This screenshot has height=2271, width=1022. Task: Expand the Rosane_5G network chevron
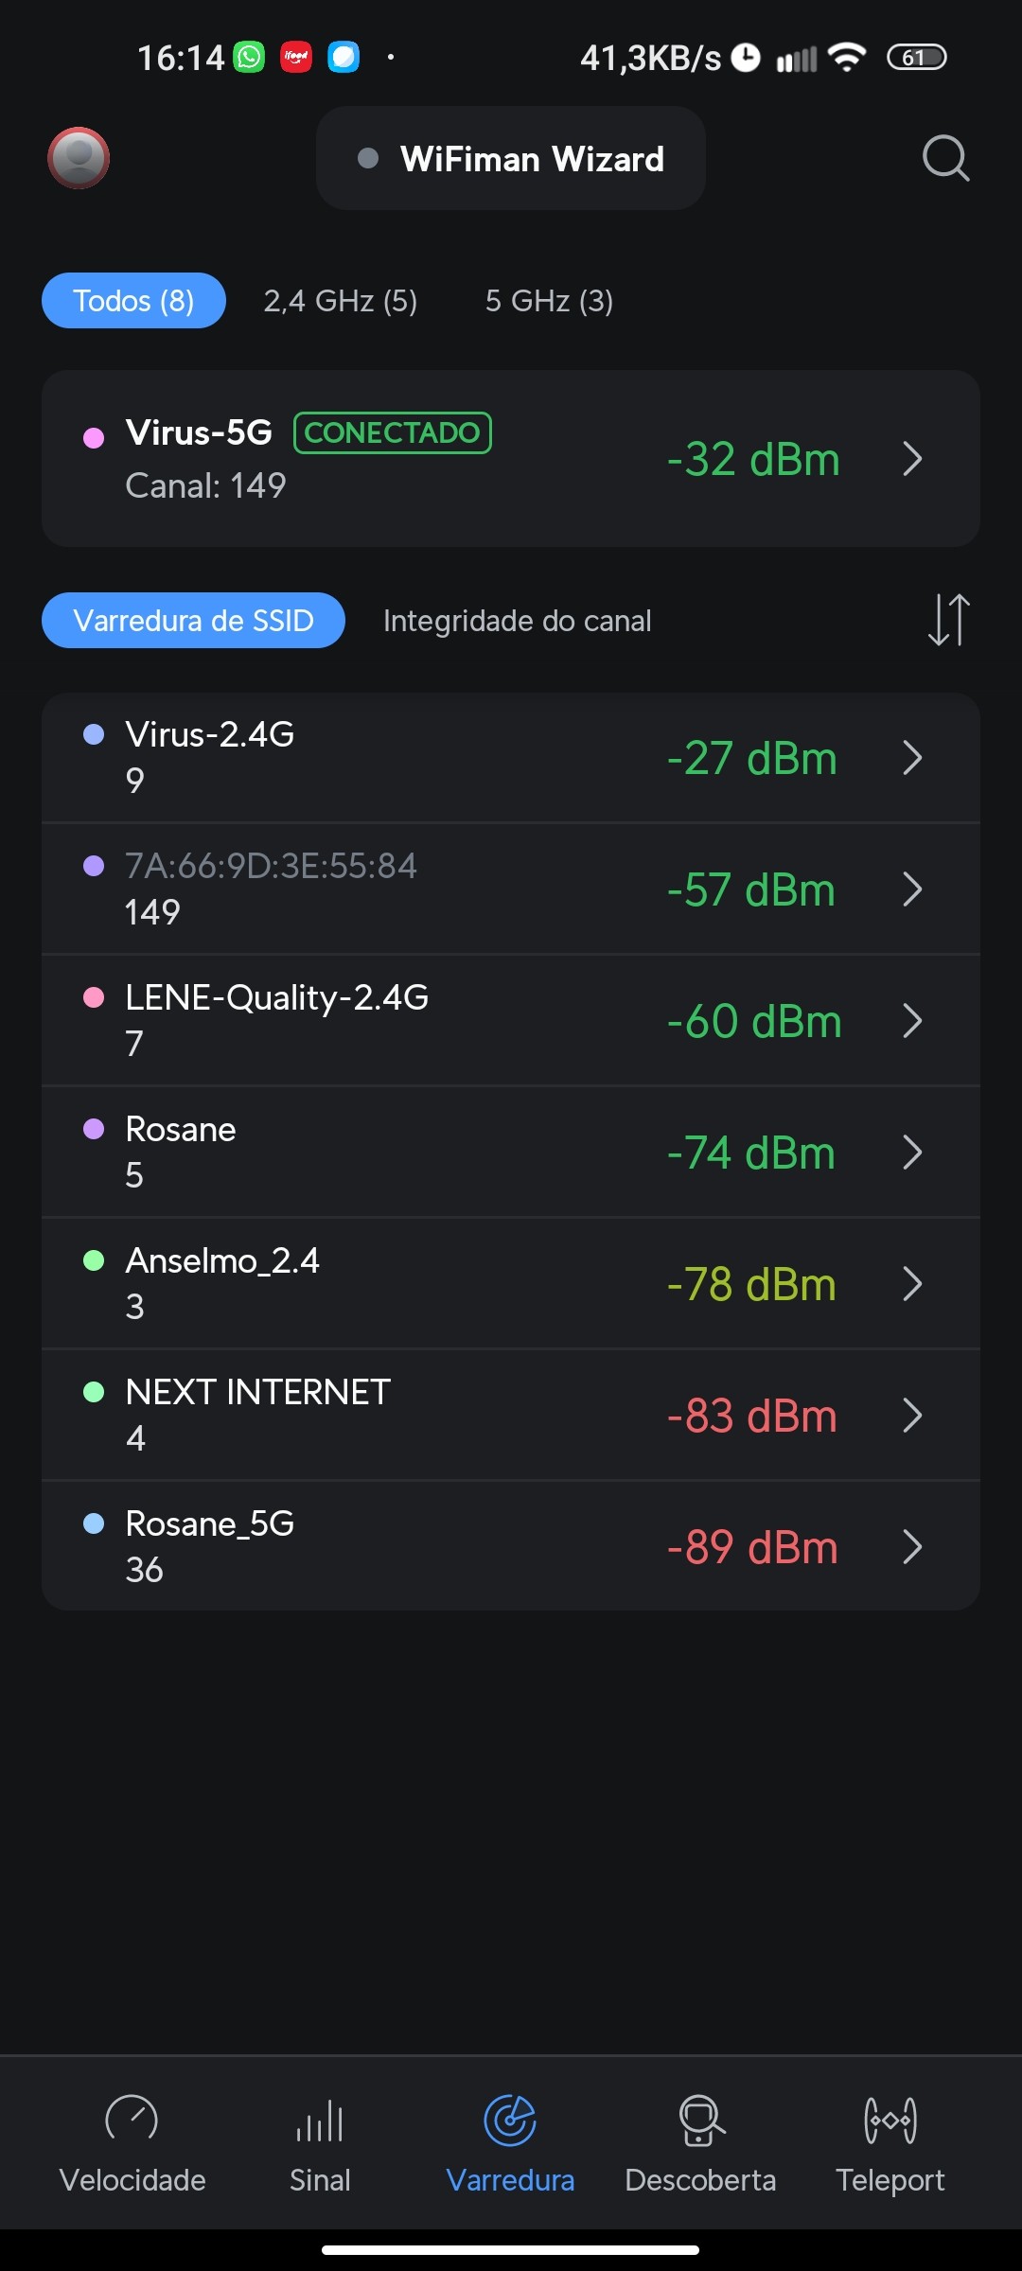(912, 1547)
